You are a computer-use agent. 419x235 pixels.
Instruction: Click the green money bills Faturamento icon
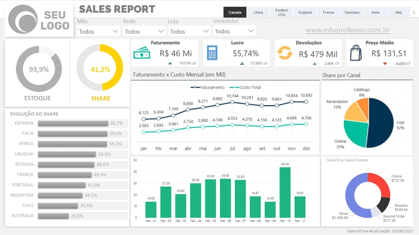[142, 53]
